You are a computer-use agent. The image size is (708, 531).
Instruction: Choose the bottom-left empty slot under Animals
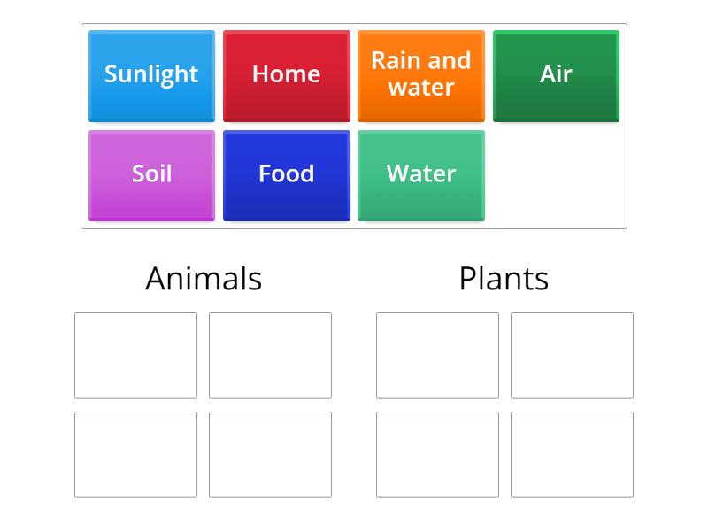(136, 455)
